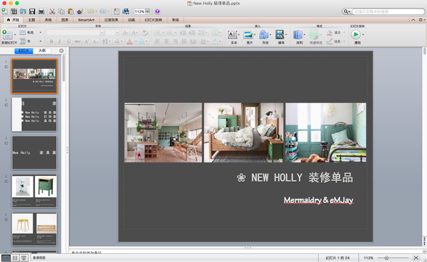Viewport: 427px width, 262px height.
Task: Open the slide layout toolbar icon
Action: [x=117, y=11]
